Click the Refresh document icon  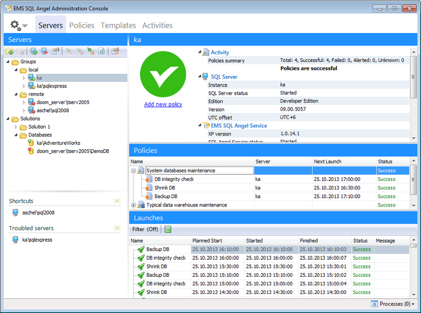tap(101, 51)
